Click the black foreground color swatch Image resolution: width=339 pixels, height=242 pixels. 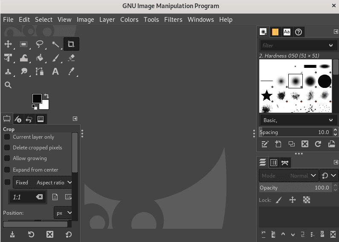tap(37, 99)
